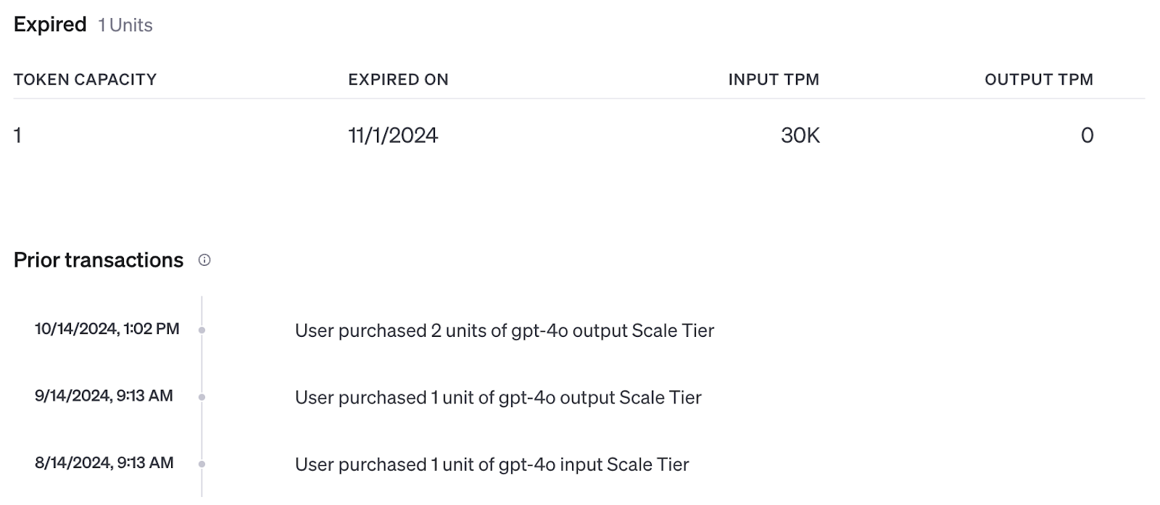Image resolution: width=1160 pixels, height=505 pixels.
Task: Select the Input TPM column header
Action: pyautogui.click(x=774, y=80)
